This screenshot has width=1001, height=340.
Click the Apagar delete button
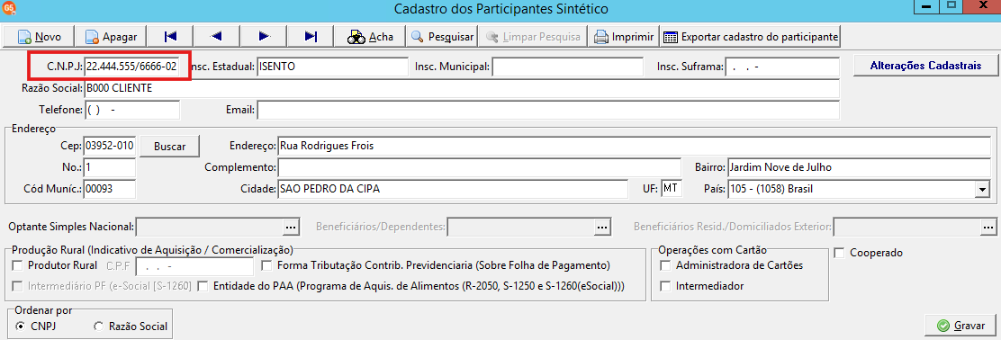(111, 36)
